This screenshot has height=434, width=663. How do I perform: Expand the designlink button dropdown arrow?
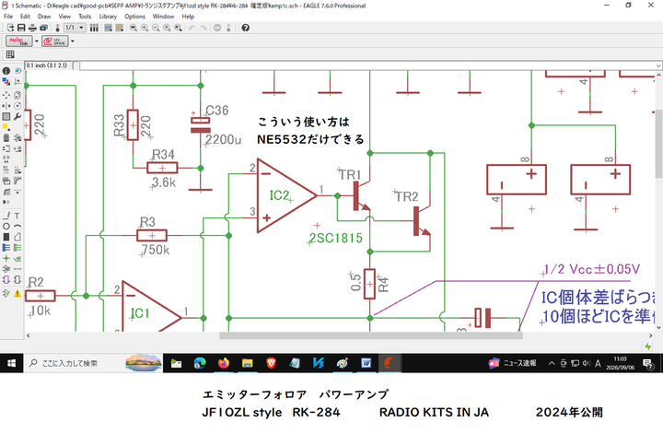36,41
